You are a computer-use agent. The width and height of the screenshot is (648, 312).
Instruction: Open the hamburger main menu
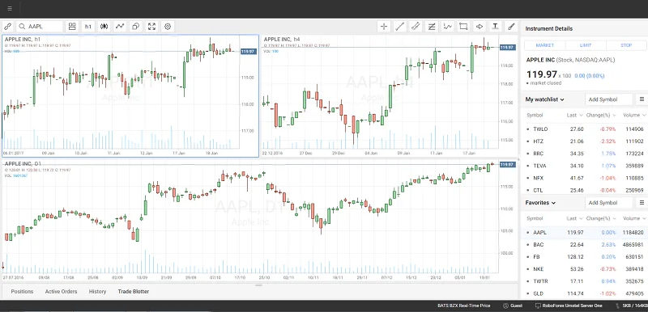coord(10,9)
